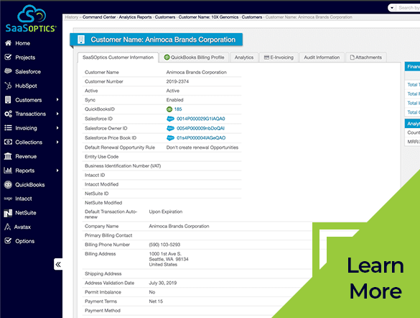This screenshot has height=318, width=420.
Task: Click the Home house icon
Action: [9, 43]
